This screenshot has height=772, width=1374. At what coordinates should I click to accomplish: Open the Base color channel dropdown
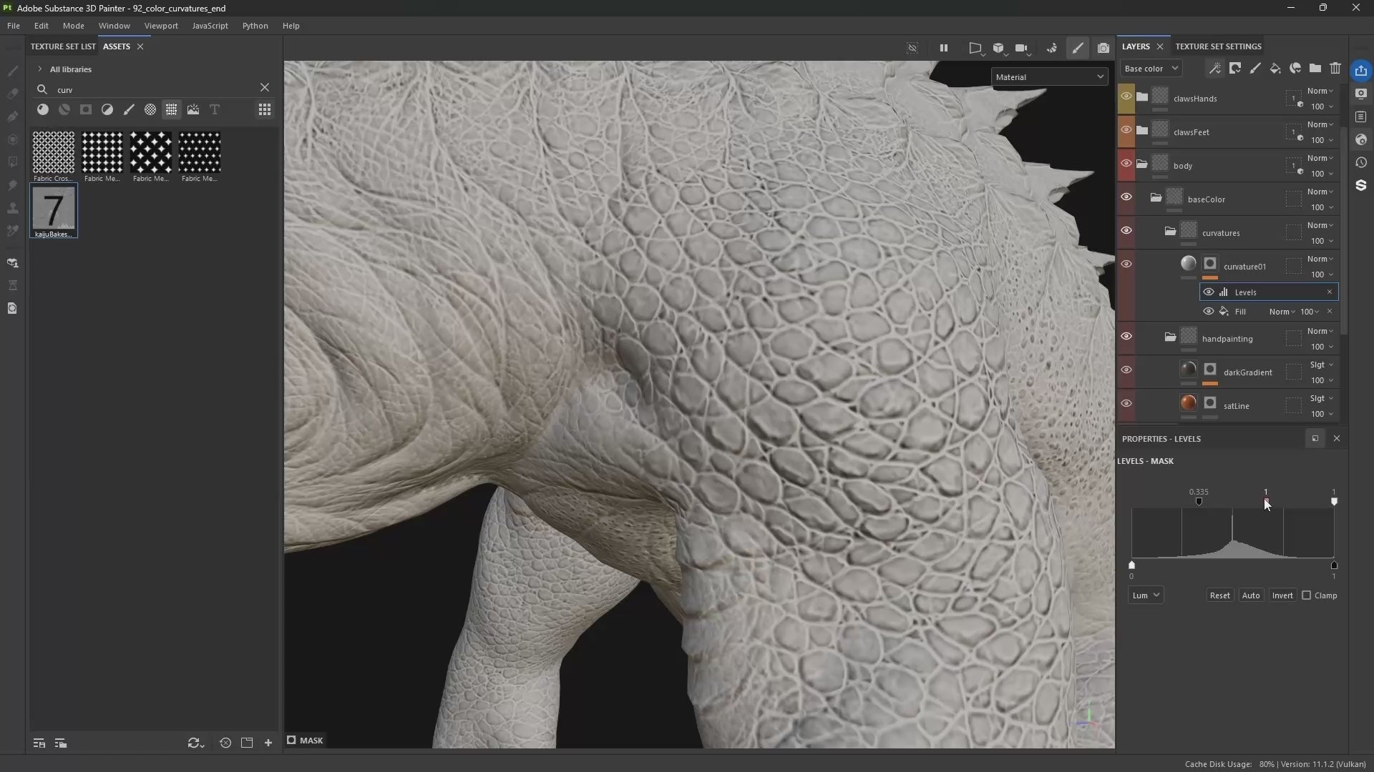coord(1151,69)
